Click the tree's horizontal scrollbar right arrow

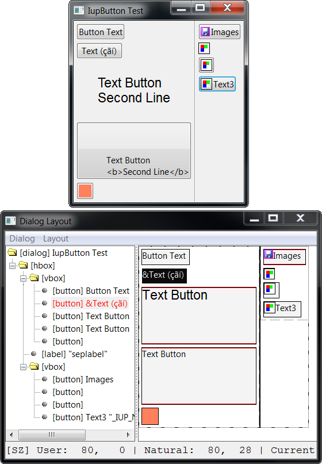pos(128,435)
